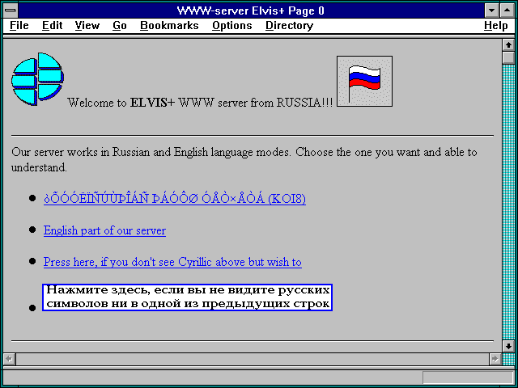Click 'Press here, if you don't see Cyrillic' link
The height and width of the screenshot is (388, 518).
point(172,262)
